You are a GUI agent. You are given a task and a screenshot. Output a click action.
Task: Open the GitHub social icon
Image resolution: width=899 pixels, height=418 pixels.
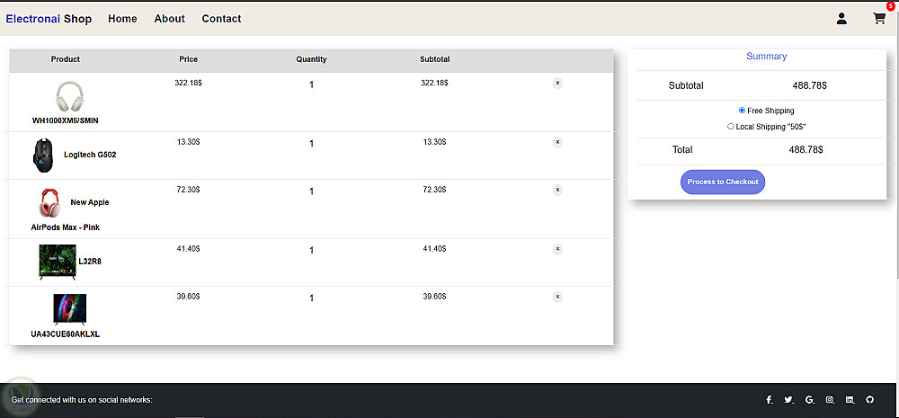(869, 400)
